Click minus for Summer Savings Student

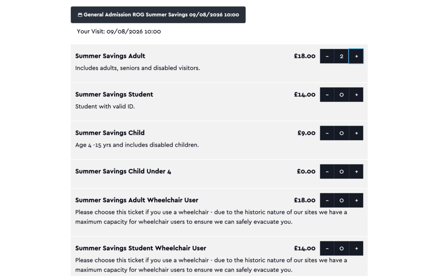(x=327, y=94)
